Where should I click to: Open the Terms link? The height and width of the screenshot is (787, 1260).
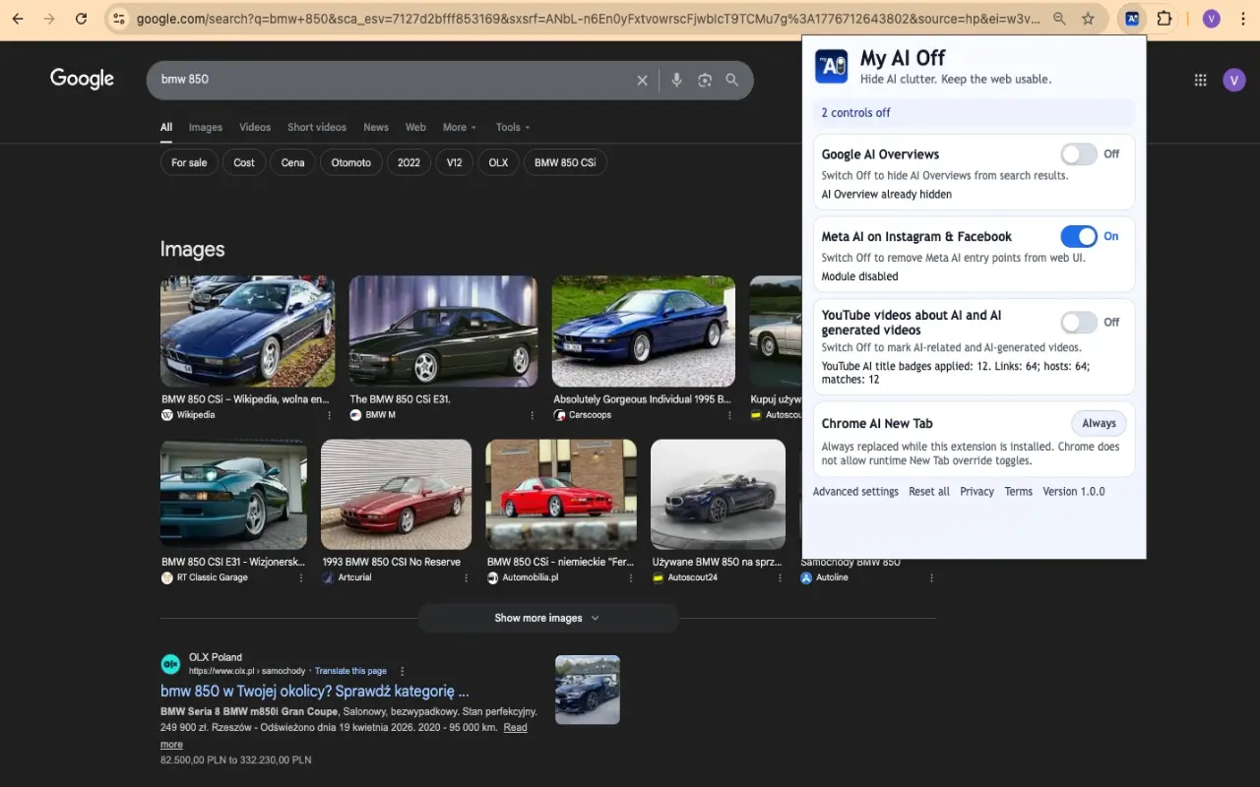1018,492
